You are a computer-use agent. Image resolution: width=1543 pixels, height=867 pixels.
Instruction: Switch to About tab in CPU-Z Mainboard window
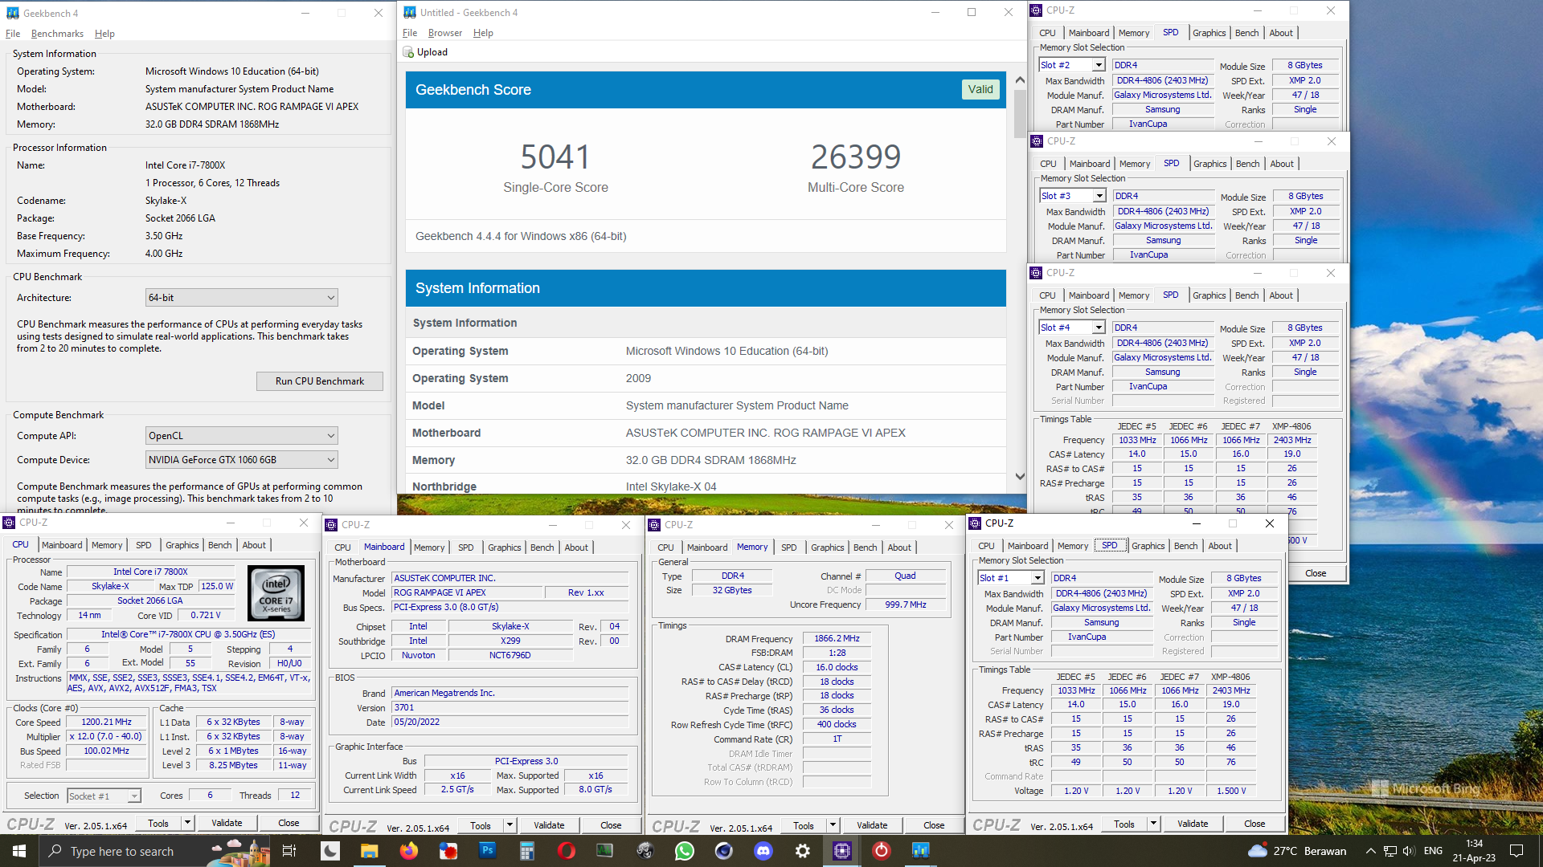pyautogui.click(x=575, y=547)
